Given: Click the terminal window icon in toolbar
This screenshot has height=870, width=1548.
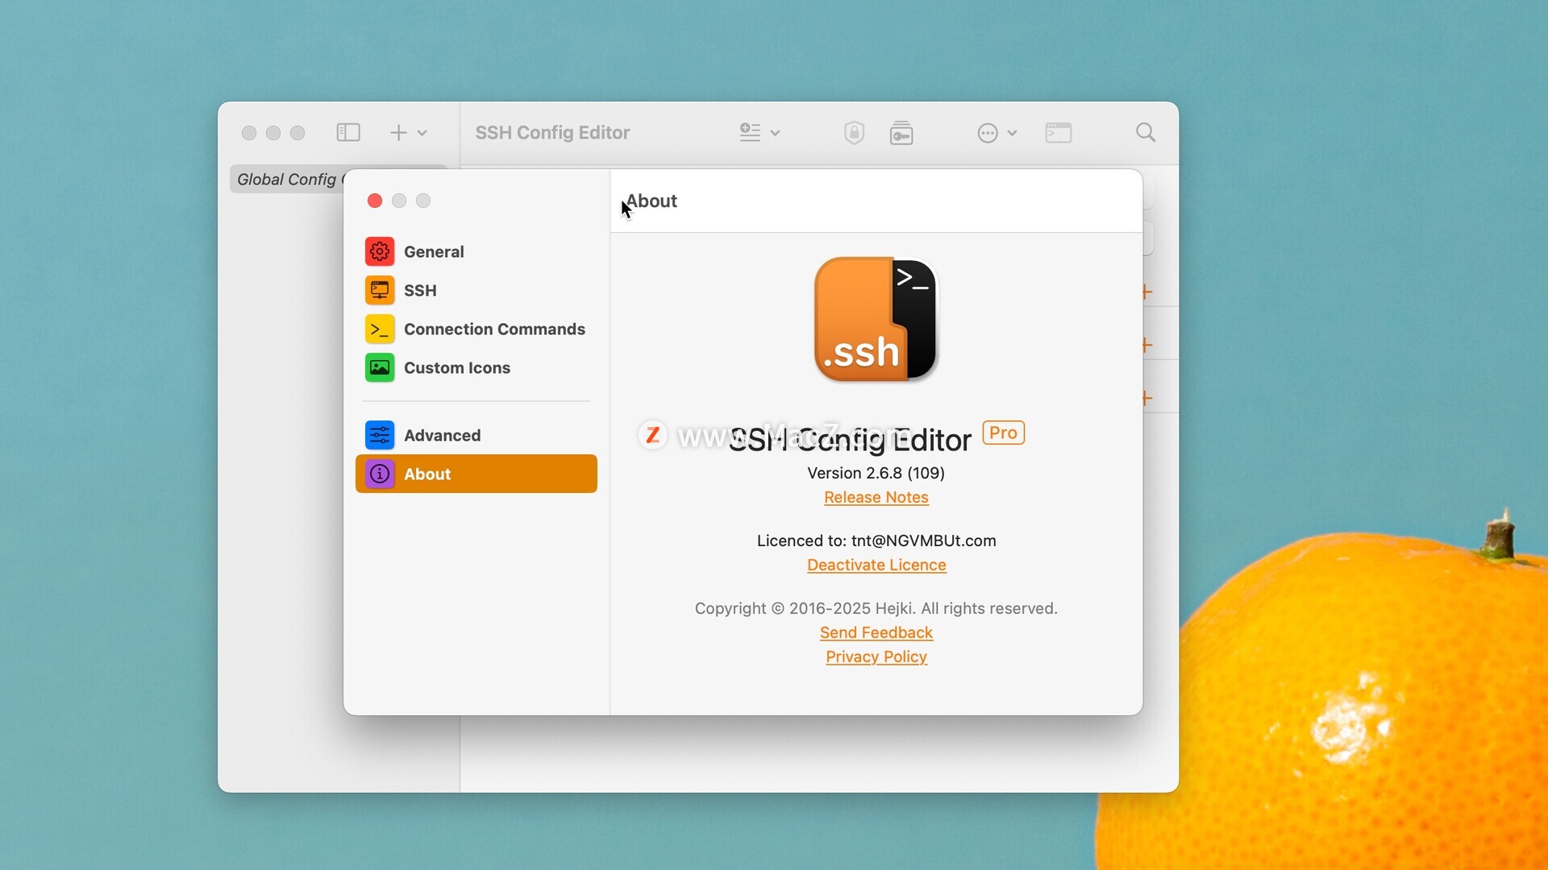Looking at the screenshot, I should (1059, 132).
